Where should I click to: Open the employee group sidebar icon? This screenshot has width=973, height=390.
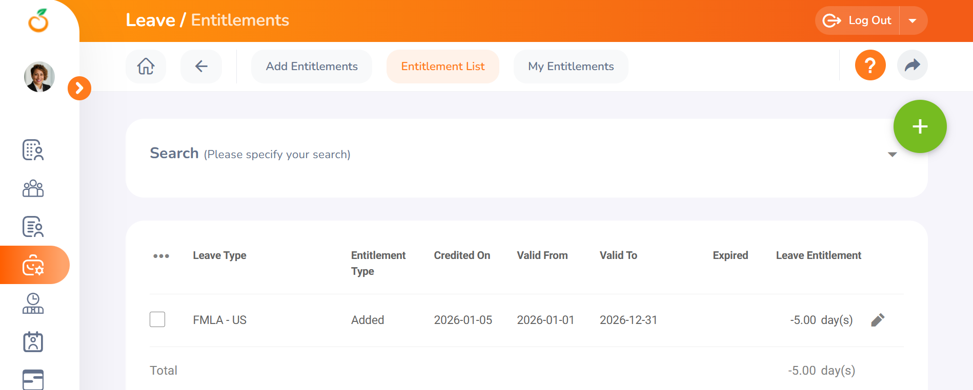coord(33,188)
